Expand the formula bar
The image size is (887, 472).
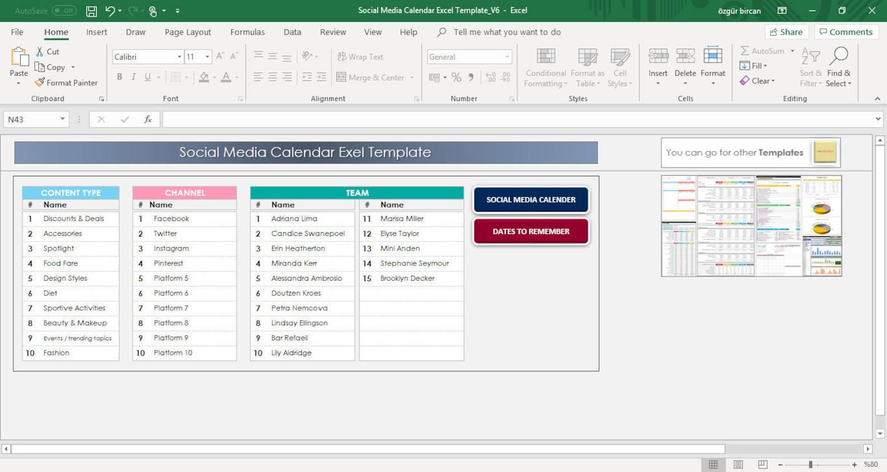tap(878, 119)
